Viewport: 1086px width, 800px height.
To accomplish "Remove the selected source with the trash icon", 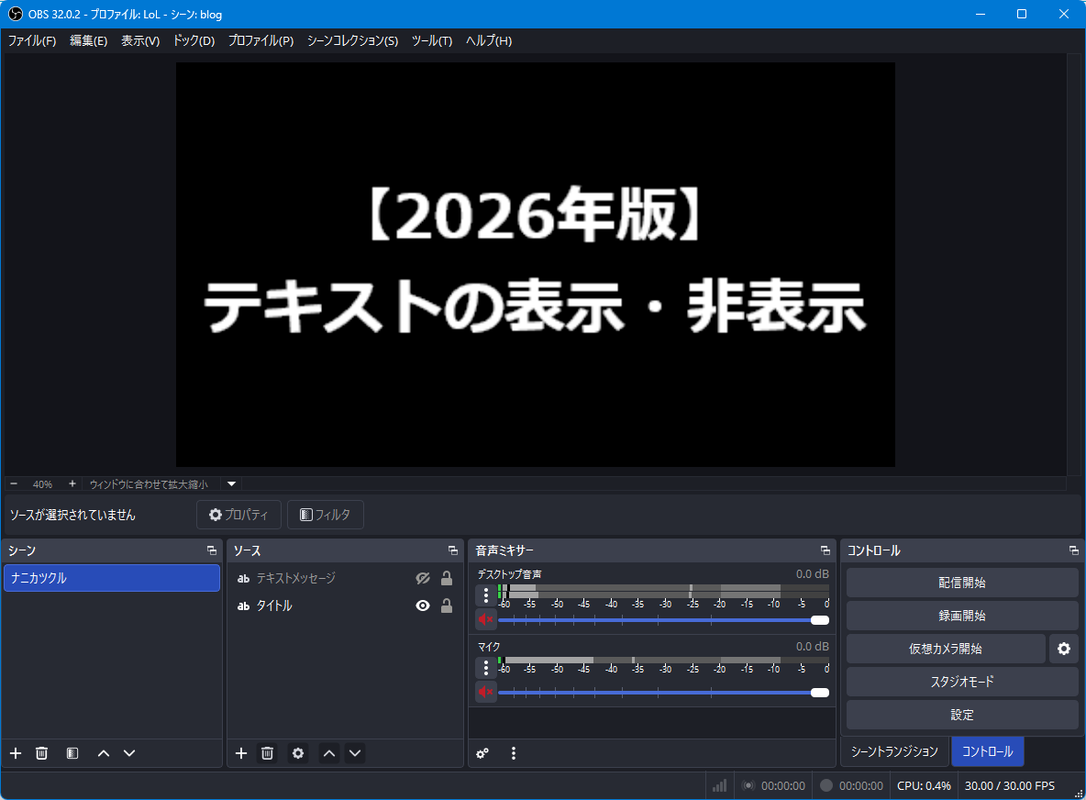I will tap(267, 753).
